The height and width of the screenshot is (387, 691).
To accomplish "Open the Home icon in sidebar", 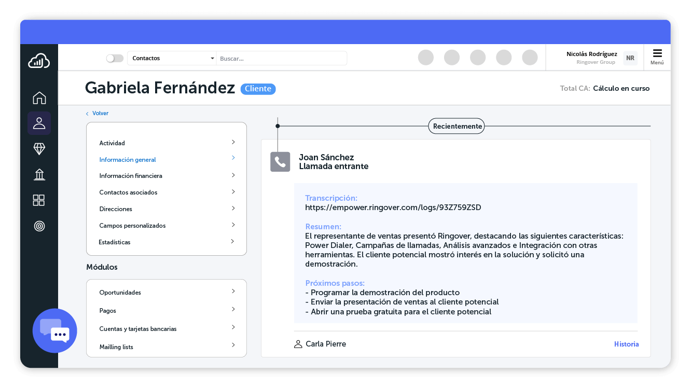I will (39, 98).
